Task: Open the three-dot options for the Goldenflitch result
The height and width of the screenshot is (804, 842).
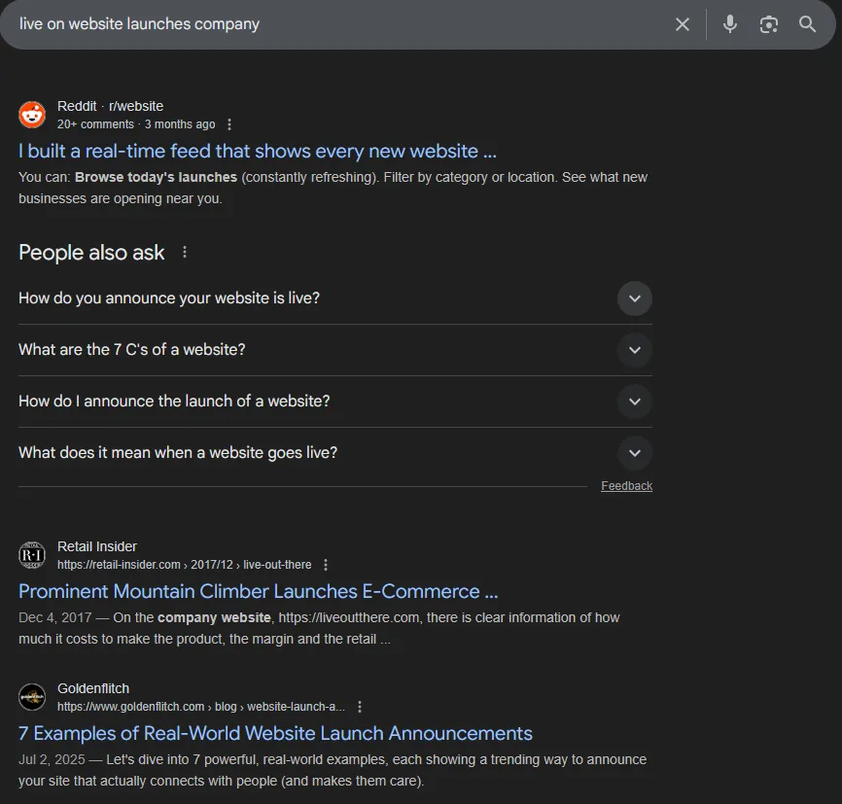Action: [x=360, y=707]
